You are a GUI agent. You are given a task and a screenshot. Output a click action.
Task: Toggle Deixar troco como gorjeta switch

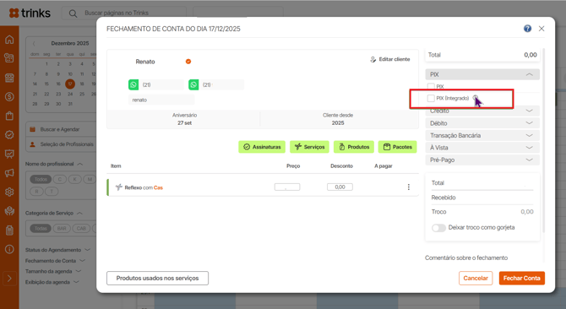(438, 228)
